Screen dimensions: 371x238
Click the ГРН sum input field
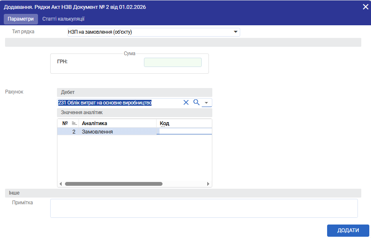coord(173,62)
